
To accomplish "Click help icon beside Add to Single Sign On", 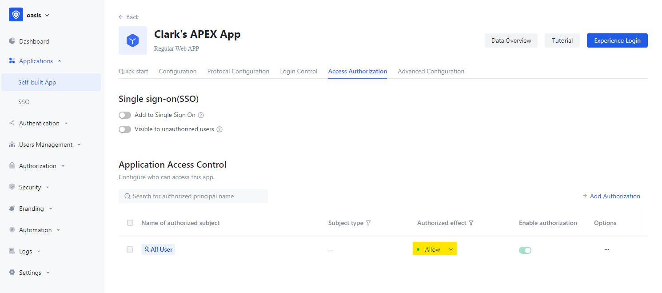I will [x=201, y=115].
